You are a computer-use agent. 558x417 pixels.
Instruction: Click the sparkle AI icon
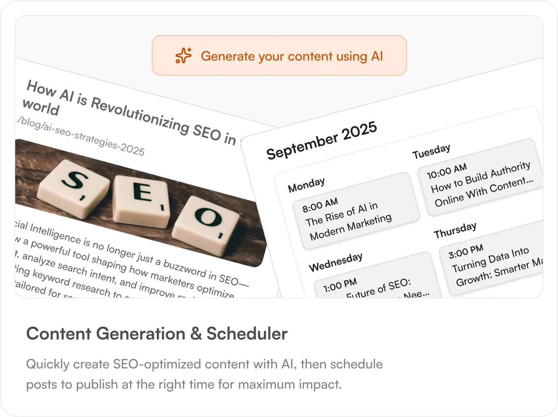pyautogui.click(x=184, y=56)
